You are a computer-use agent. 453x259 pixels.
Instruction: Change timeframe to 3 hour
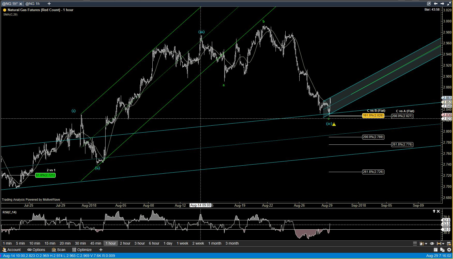(140, 243)
